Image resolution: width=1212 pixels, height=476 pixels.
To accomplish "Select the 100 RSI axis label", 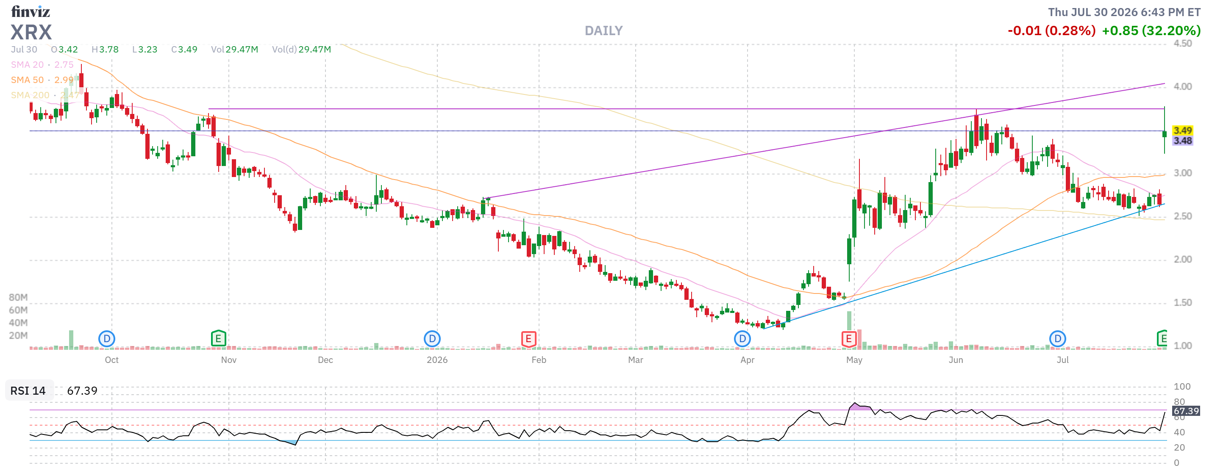I will [x=1182, y=387].
